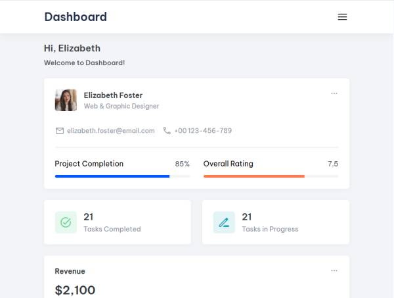This screenshot has width=394, height=298.
Task: Click the 85% completion value
Action: pos(182,164)
